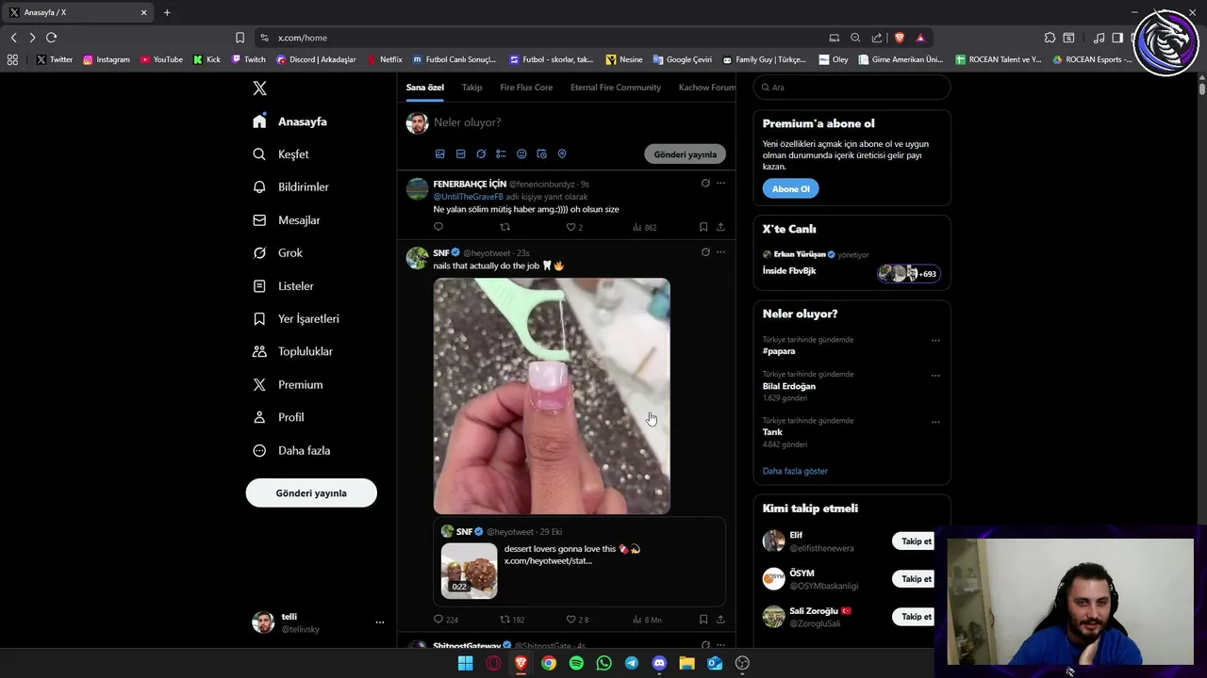Open more options on FENERBAHÇE İÇİN post
The width and height of the screenshot is (1207, 678).
[x=720, y=183]
